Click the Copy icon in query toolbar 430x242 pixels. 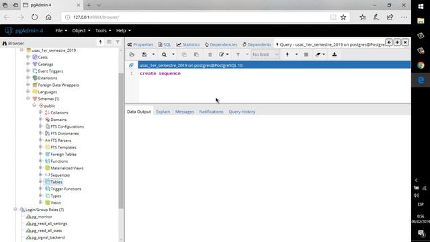coord(184,54)
